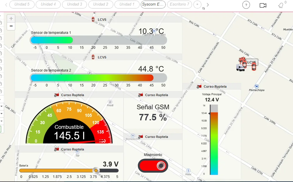Click Curso Ruptela title above Voltaje Principal
293x182 pixels.
[215, 86]
